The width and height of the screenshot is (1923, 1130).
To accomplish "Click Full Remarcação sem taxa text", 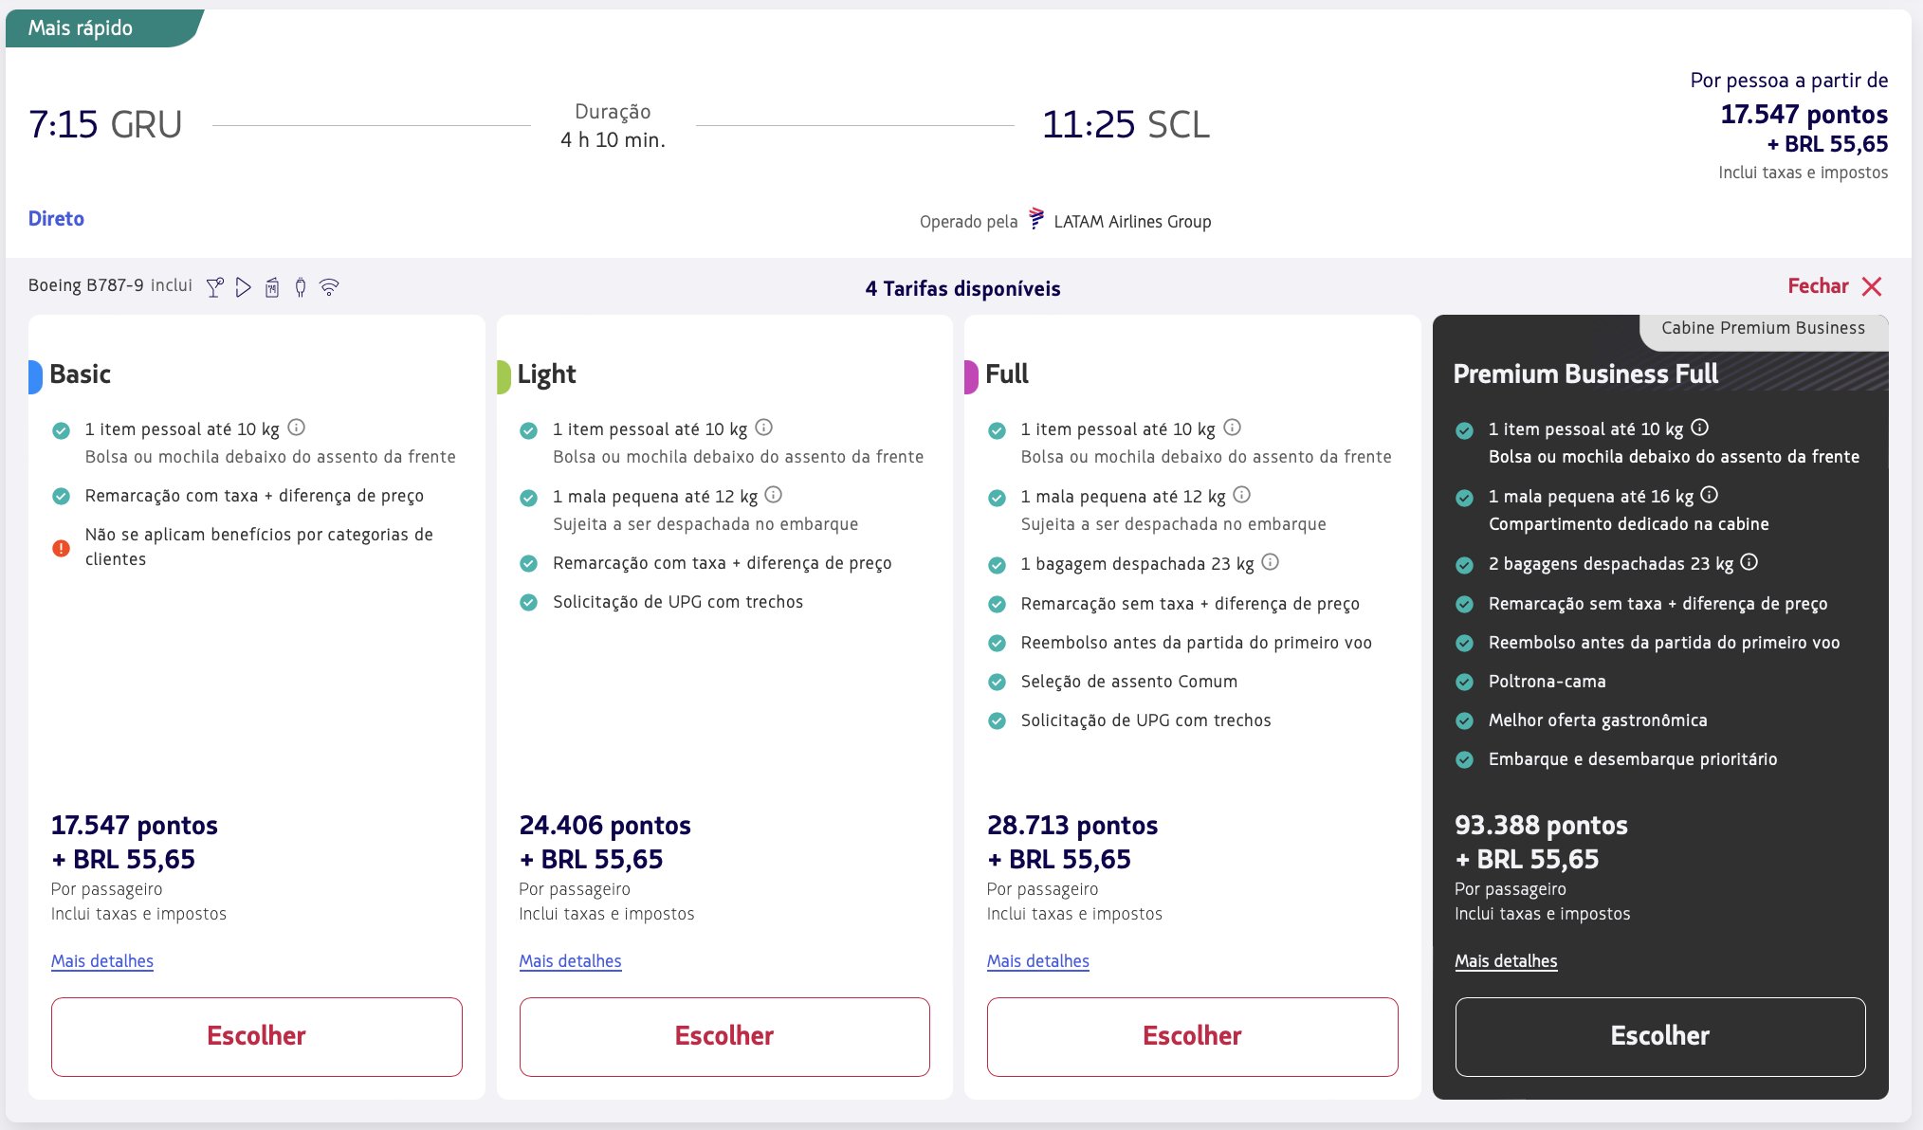I will point(1190,605).
